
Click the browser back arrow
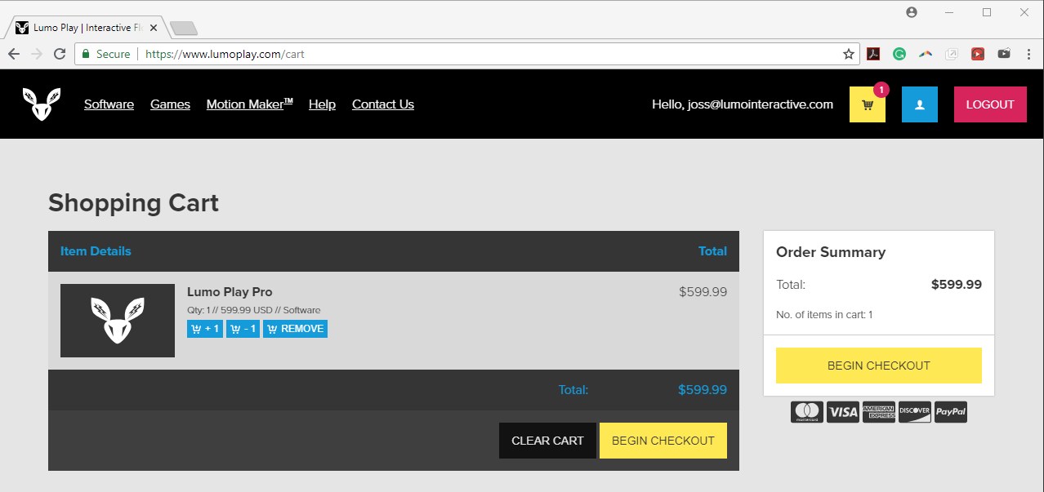click(14, 54)
